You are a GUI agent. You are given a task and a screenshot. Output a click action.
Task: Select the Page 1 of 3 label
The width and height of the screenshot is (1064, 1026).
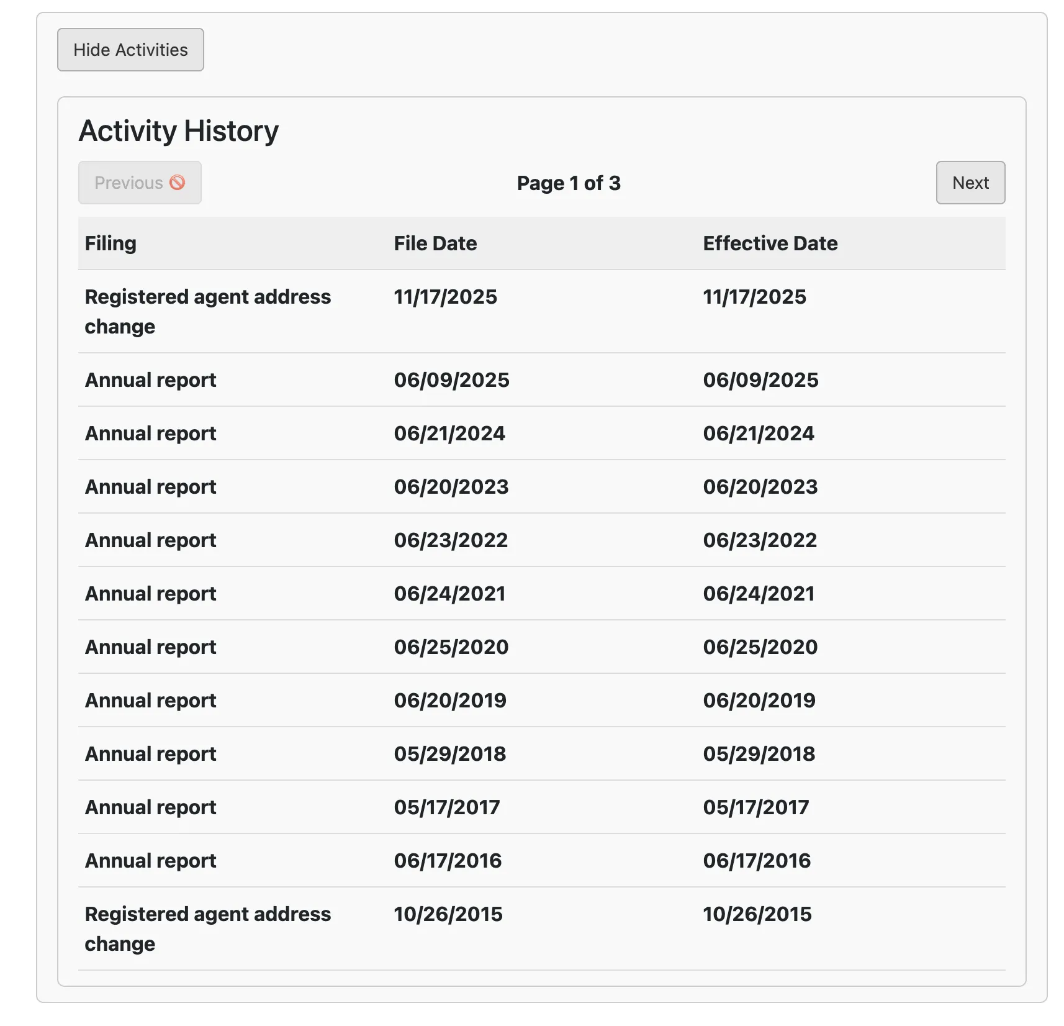569,183
